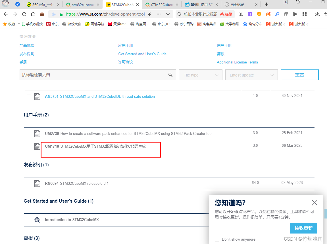The height and width of the screenshot is (244, 327).
Task: Click the UM2739 document icon
Action: (x=37, y=133)
